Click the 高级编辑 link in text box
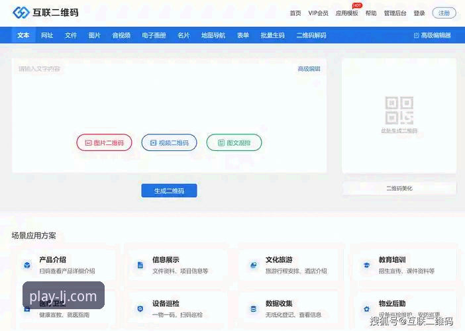 309,69
